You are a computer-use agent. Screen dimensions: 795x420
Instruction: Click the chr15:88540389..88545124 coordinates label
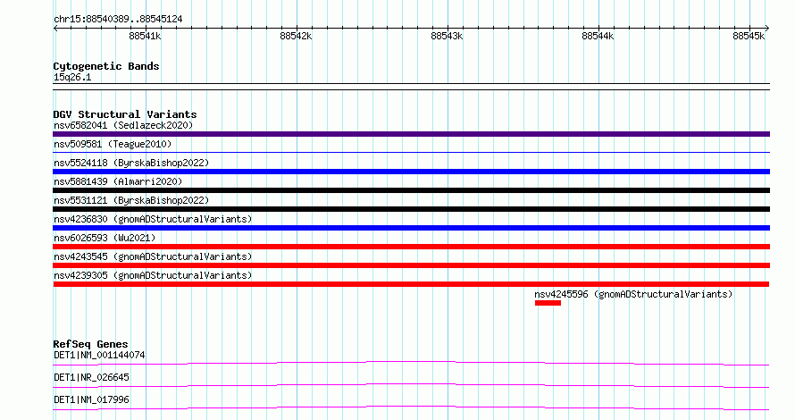(118, 20)
